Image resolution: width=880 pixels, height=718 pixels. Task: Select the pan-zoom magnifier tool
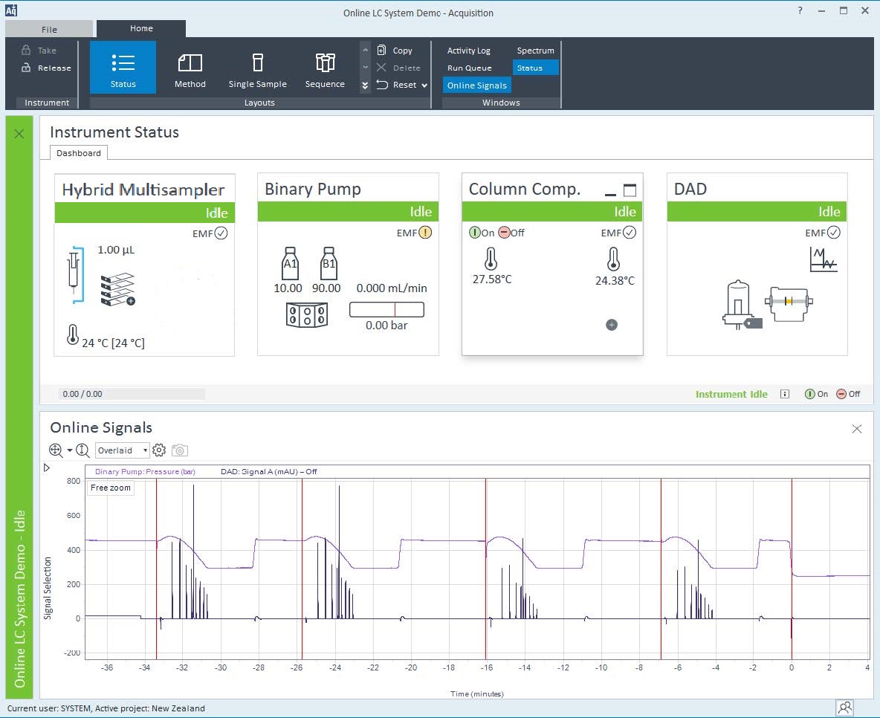(x=54, y=450)
